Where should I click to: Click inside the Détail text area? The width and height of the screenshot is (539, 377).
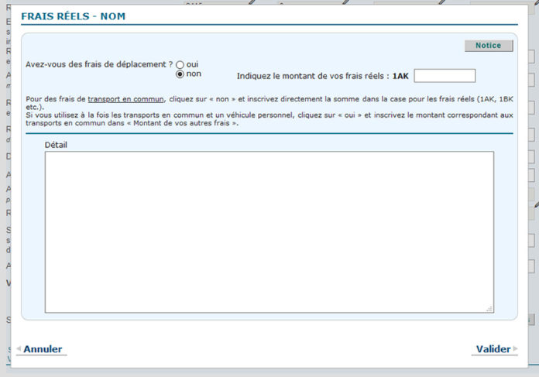click(269, 231)
